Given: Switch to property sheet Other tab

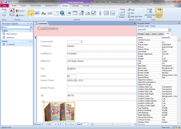Looking at the screenshot, I should click(x=161, y=34).
